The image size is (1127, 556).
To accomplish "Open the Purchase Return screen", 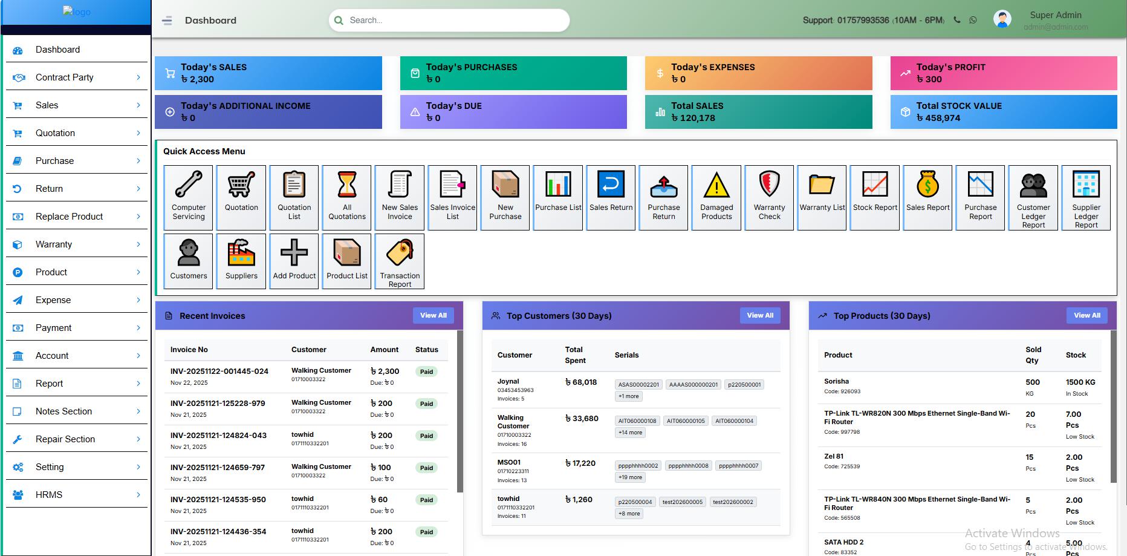I will [663, 197].
